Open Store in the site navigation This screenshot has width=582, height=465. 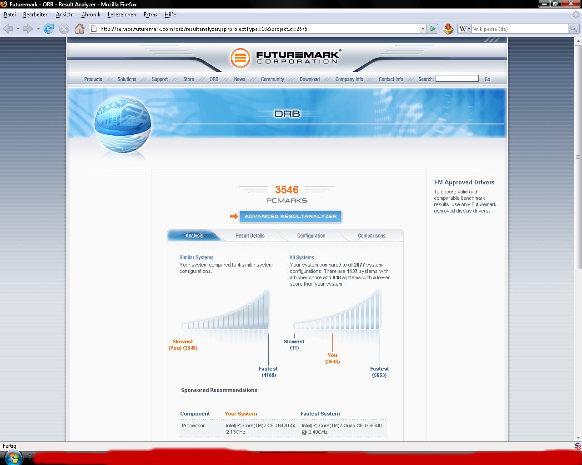click(189, 79)
